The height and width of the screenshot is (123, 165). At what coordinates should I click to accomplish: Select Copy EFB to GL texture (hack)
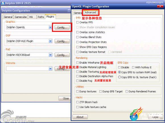click(119, 77)
